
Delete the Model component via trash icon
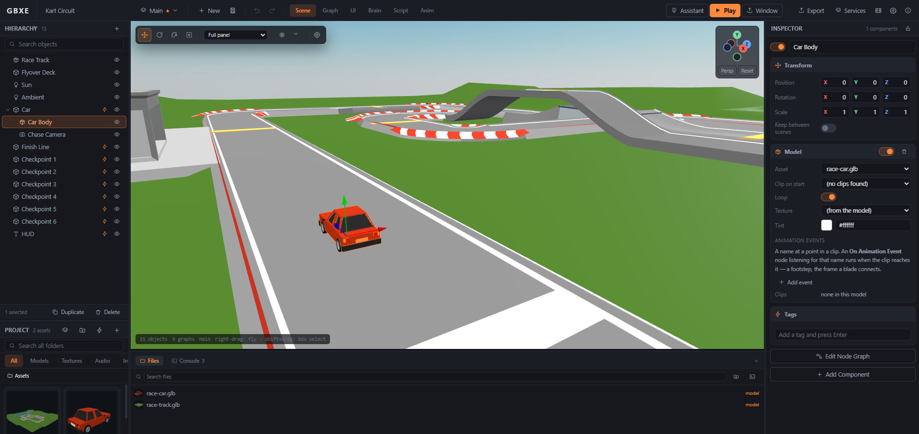[x=904, y=152]
